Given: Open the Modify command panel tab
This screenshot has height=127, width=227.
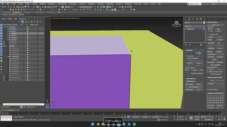Looking at the screenshot, I should click(x=189, y=19).
